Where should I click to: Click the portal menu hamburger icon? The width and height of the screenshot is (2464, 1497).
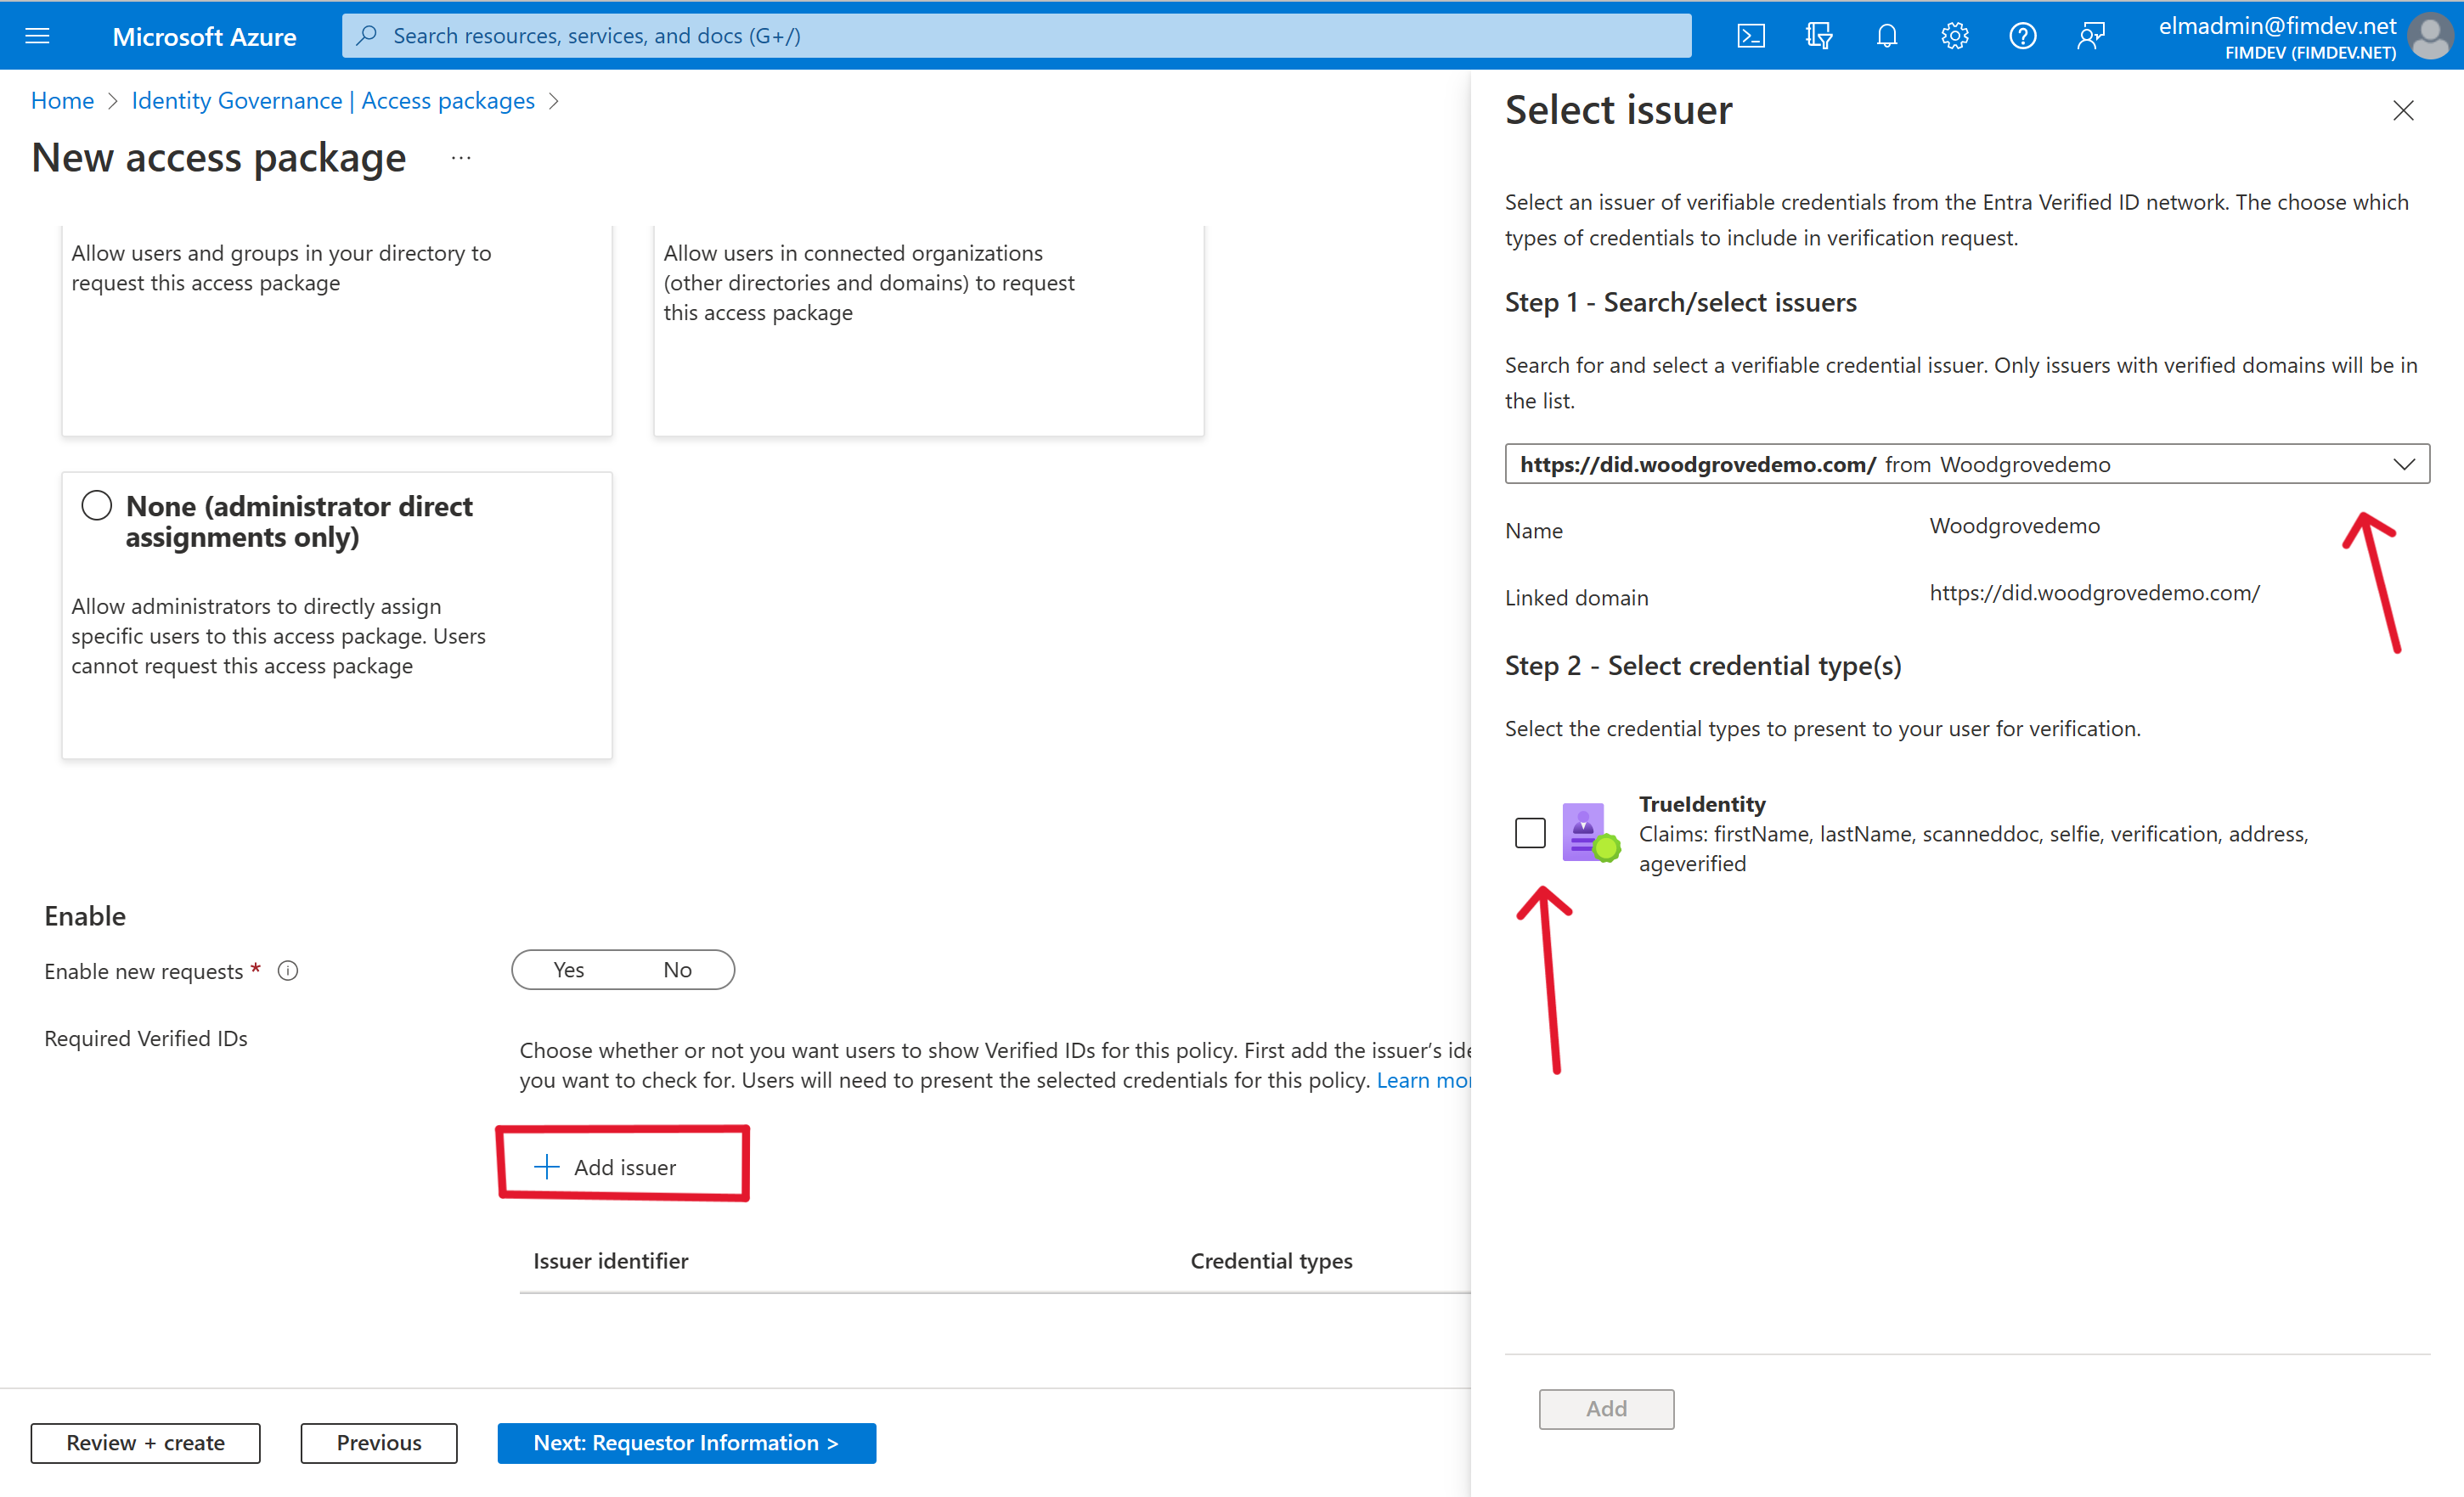[x=37, y=35]
